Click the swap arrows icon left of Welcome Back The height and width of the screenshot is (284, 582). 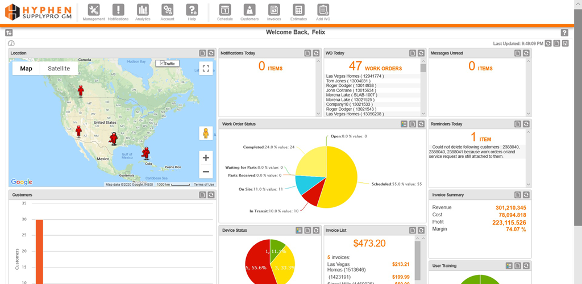pos(9,32)
